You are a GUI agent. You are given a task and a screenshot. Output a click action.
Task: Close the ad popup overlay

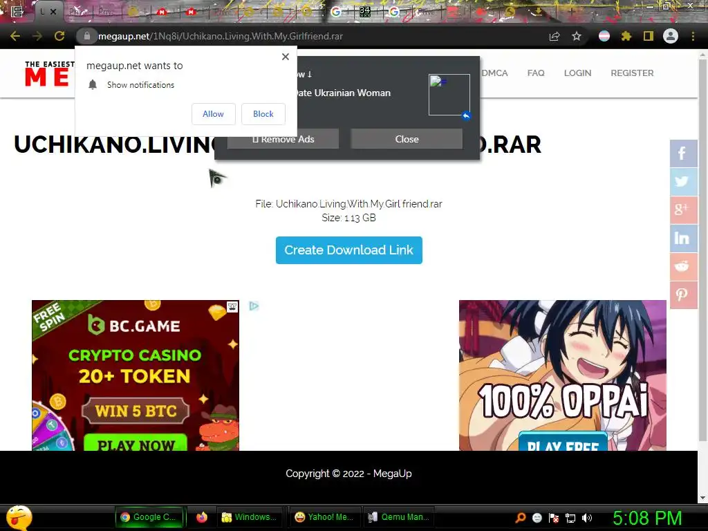pos(407,139)
